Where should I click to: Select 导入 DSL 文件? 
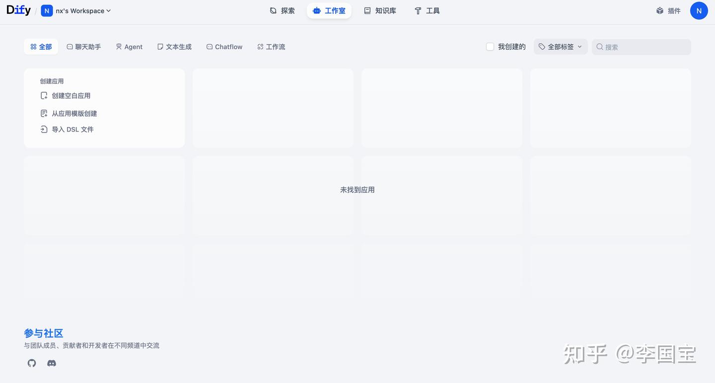click(67, 129)
